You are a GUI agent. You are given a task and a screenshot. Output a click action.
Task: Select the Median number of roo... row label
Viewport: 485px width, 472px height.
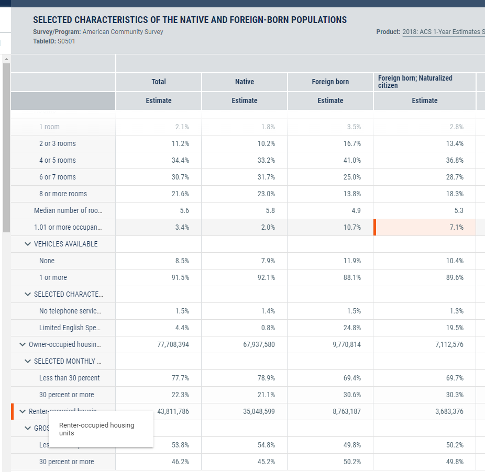(68, 210)
